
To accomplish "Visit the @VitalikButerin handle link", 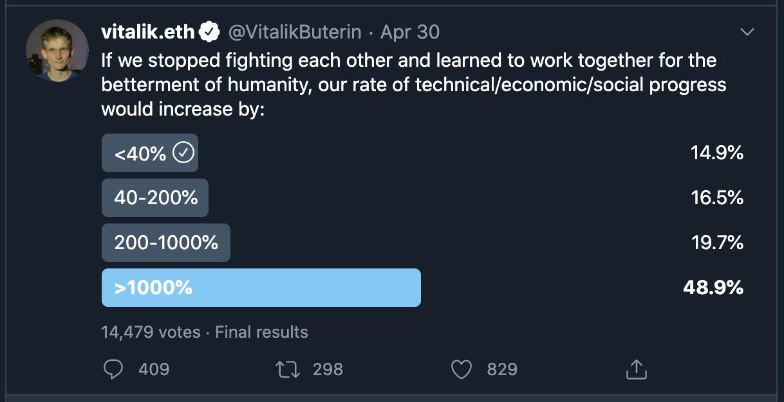I will (295, 32).
